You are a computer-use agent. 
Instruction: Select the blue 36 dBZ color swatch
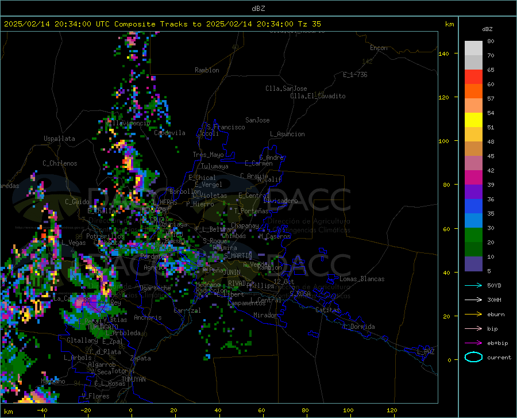pyautogui.click(x=473, y=206)
